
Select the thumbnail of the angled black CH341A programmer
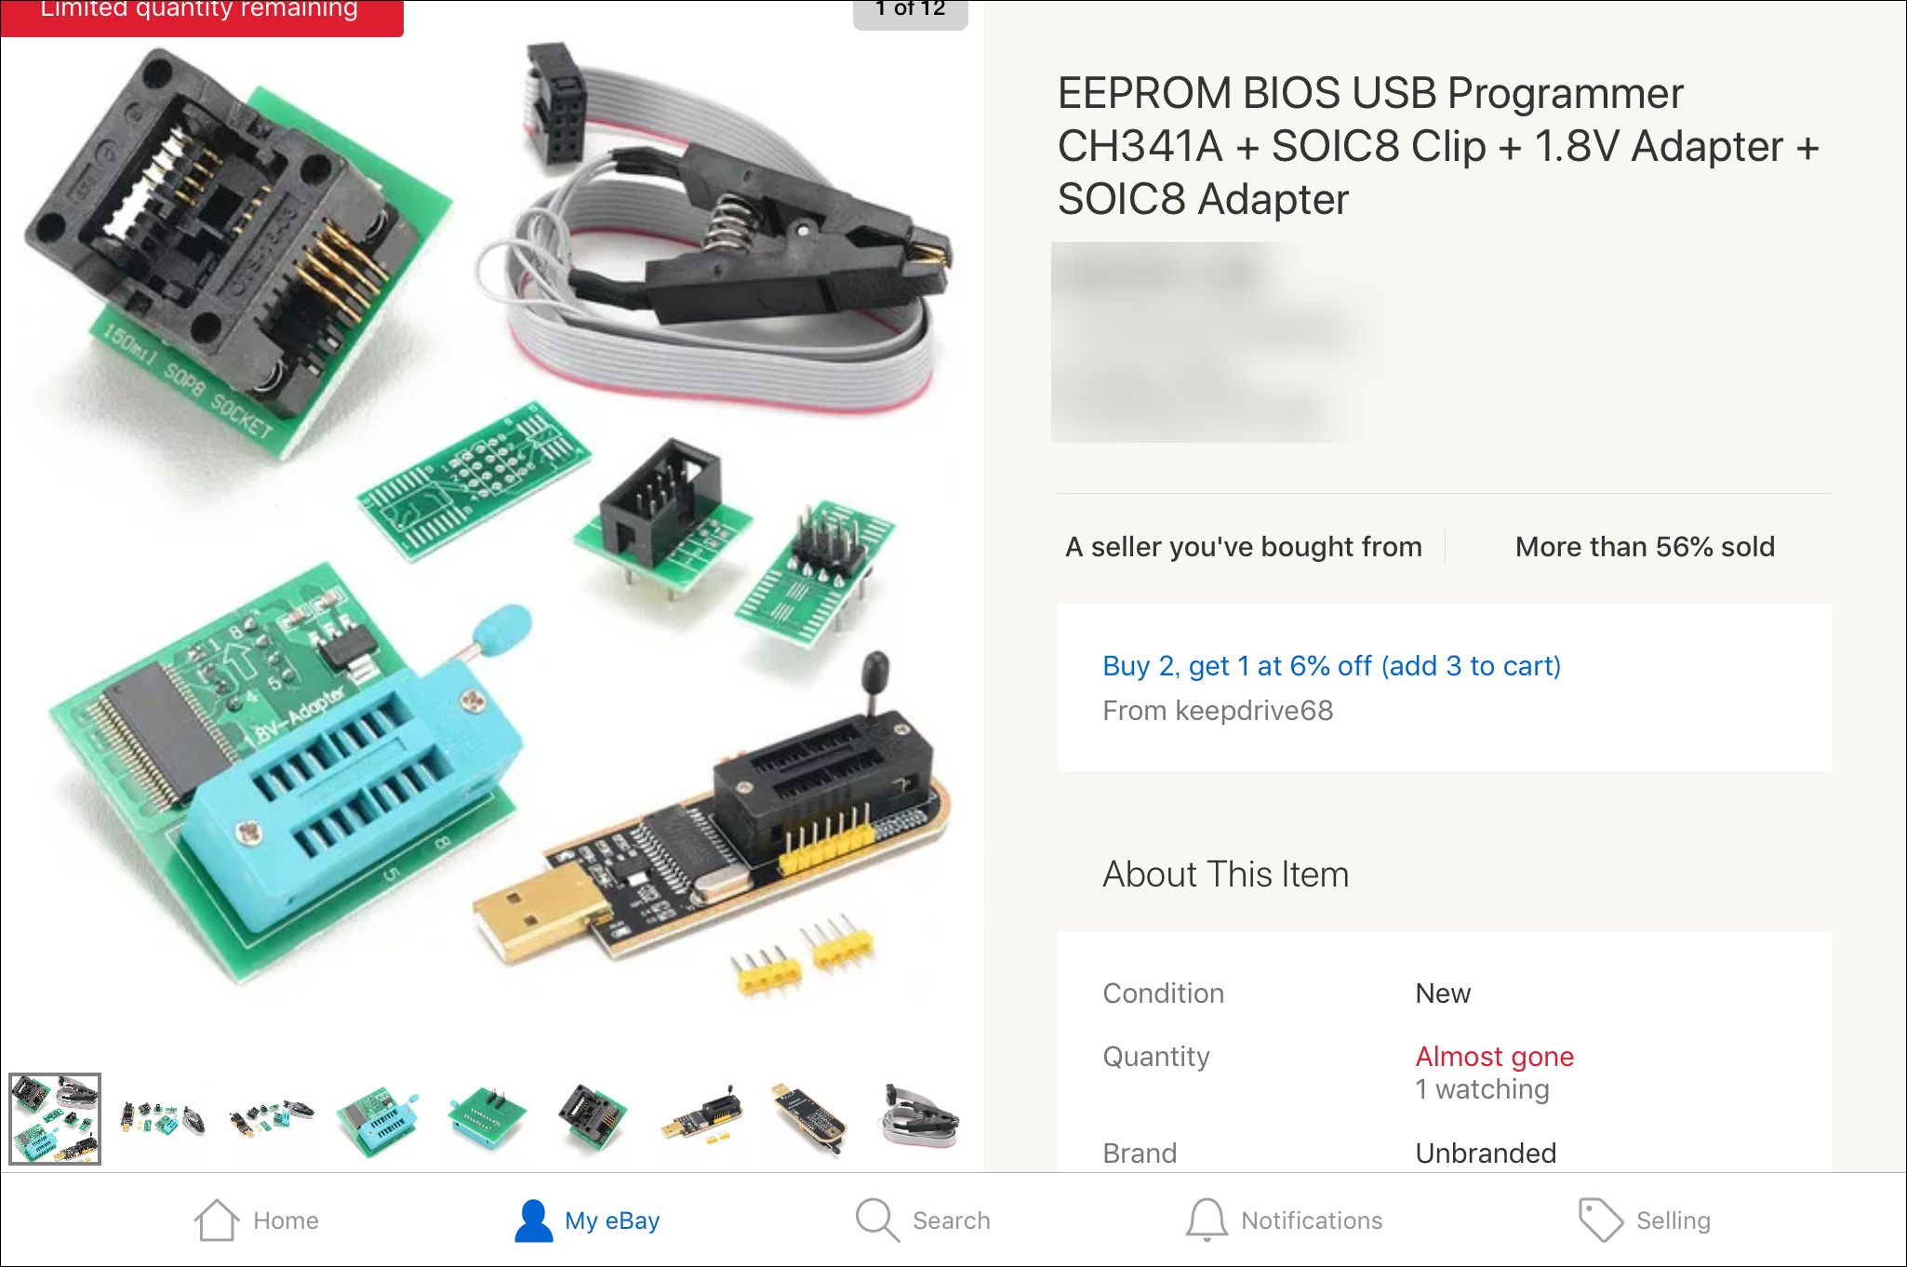(x=809, y=1118)
